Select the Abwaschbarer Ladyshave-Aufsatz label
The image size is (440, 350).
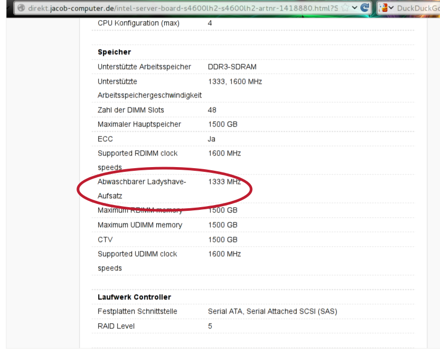tap(141, 182)
